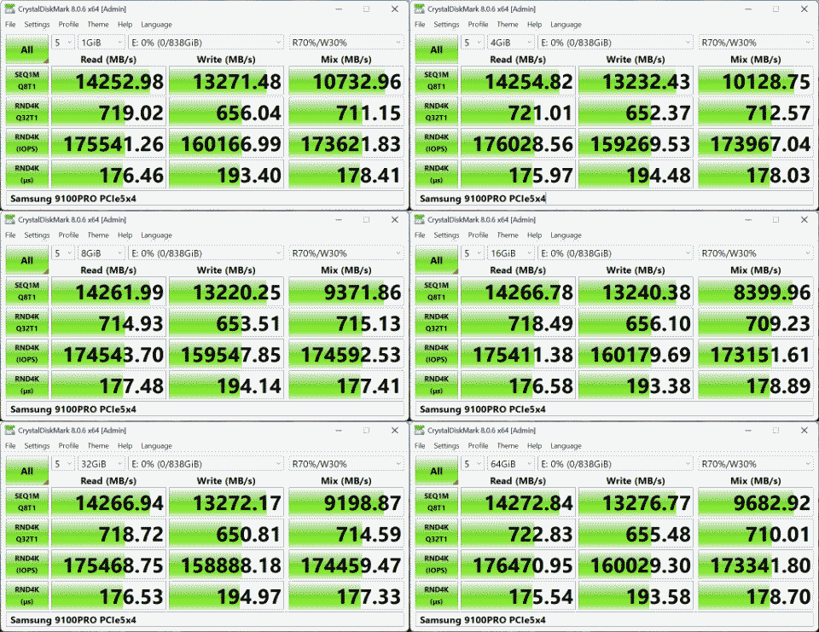Open test count dropdown in the 1GiB window
This screenshot has width=819, height=632.
pyautogui.click(x=63, y=43)
